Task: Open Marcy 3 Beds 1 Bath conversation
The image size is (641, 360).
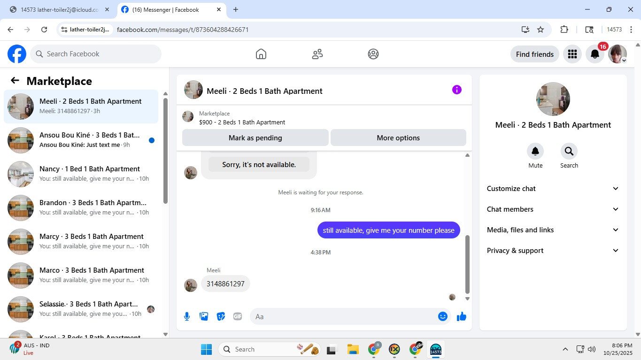Action: 81,242
